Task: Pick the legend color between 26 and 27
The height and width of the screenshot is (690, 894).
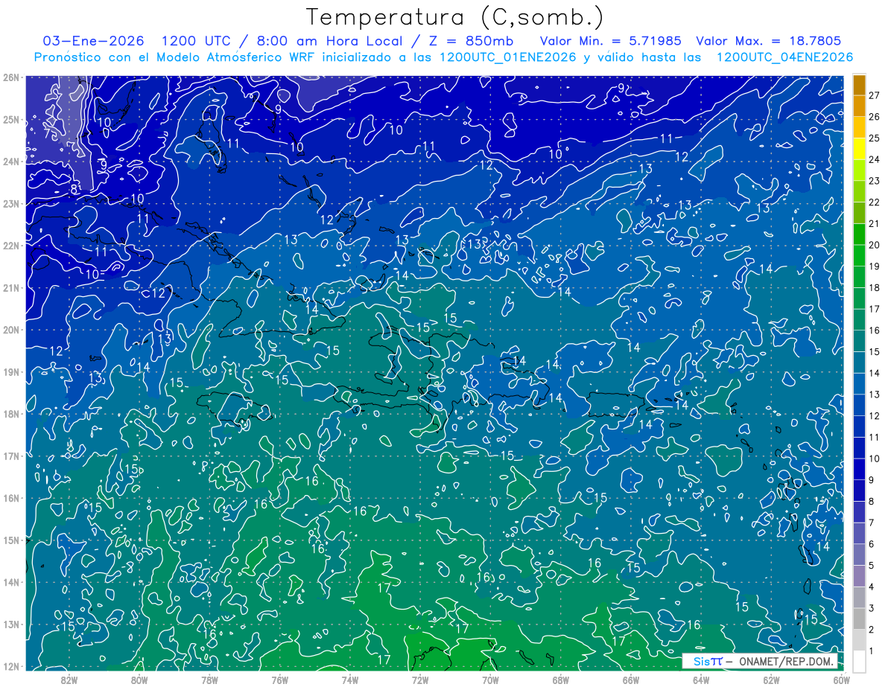Action: [859, 106]
